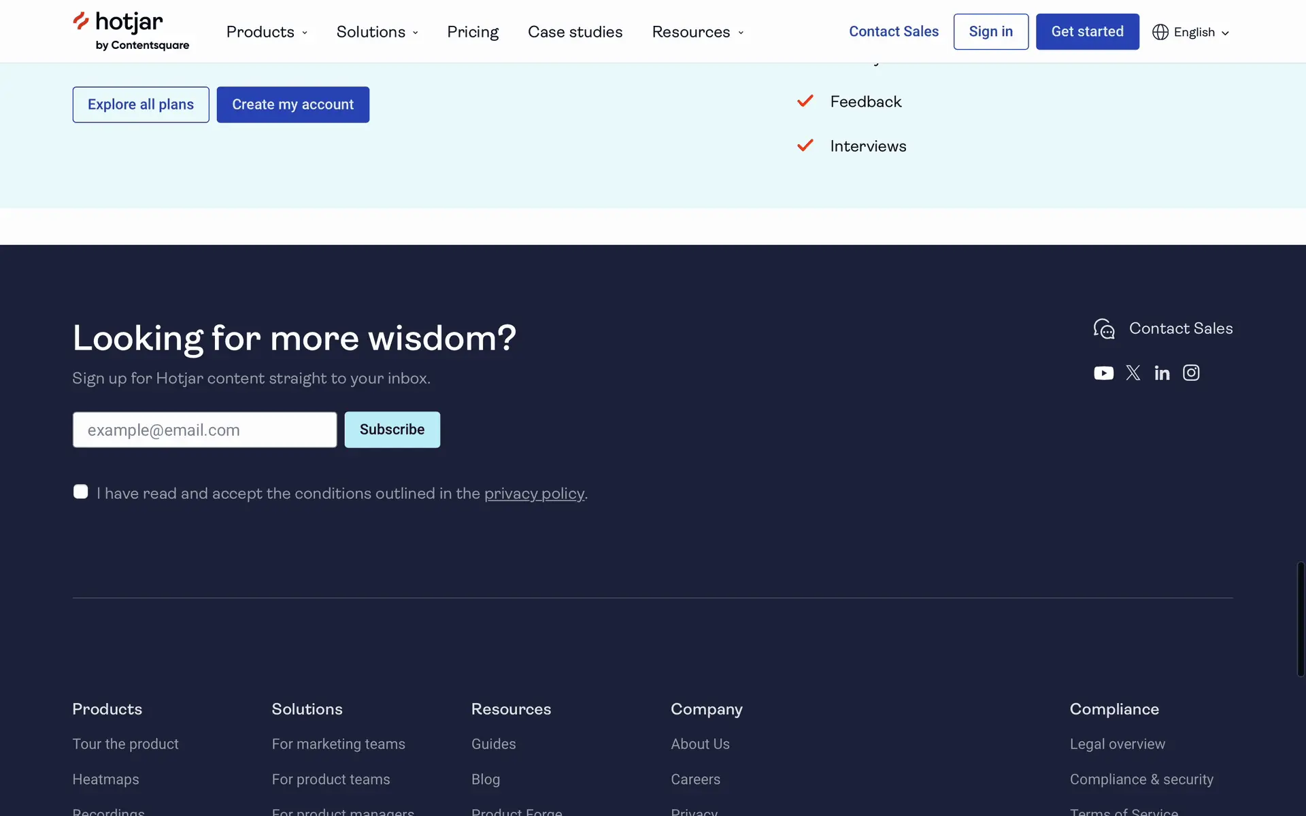Open Hotjar's X (Twitter) profile icon
The height and width of the screenshot is (816, 1306).
click(x=1133, y=373)
